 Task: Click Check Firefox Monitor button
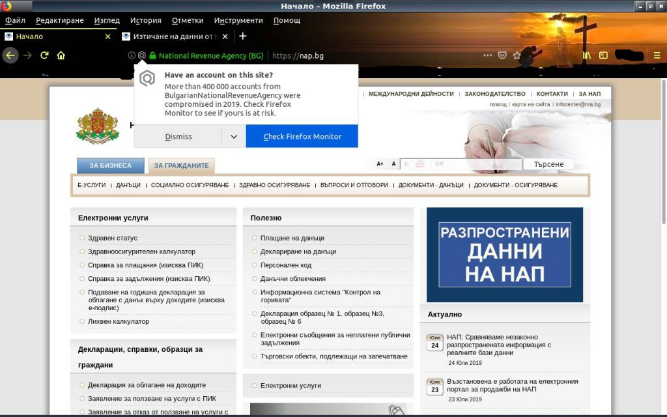[302, 137]
